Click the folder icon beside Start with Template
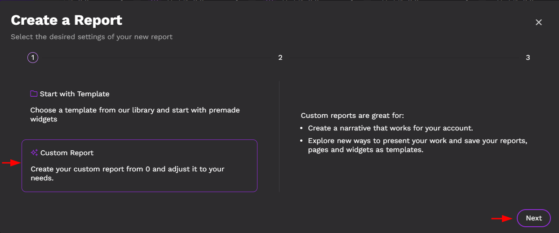 34,94
